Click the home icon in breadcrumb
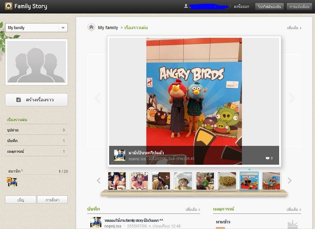Viewport: 315px width, 229px height. click(91, 27)
